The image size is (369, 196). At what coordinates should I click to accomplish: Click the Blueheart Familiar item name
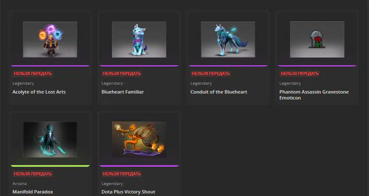click(123, 92)
